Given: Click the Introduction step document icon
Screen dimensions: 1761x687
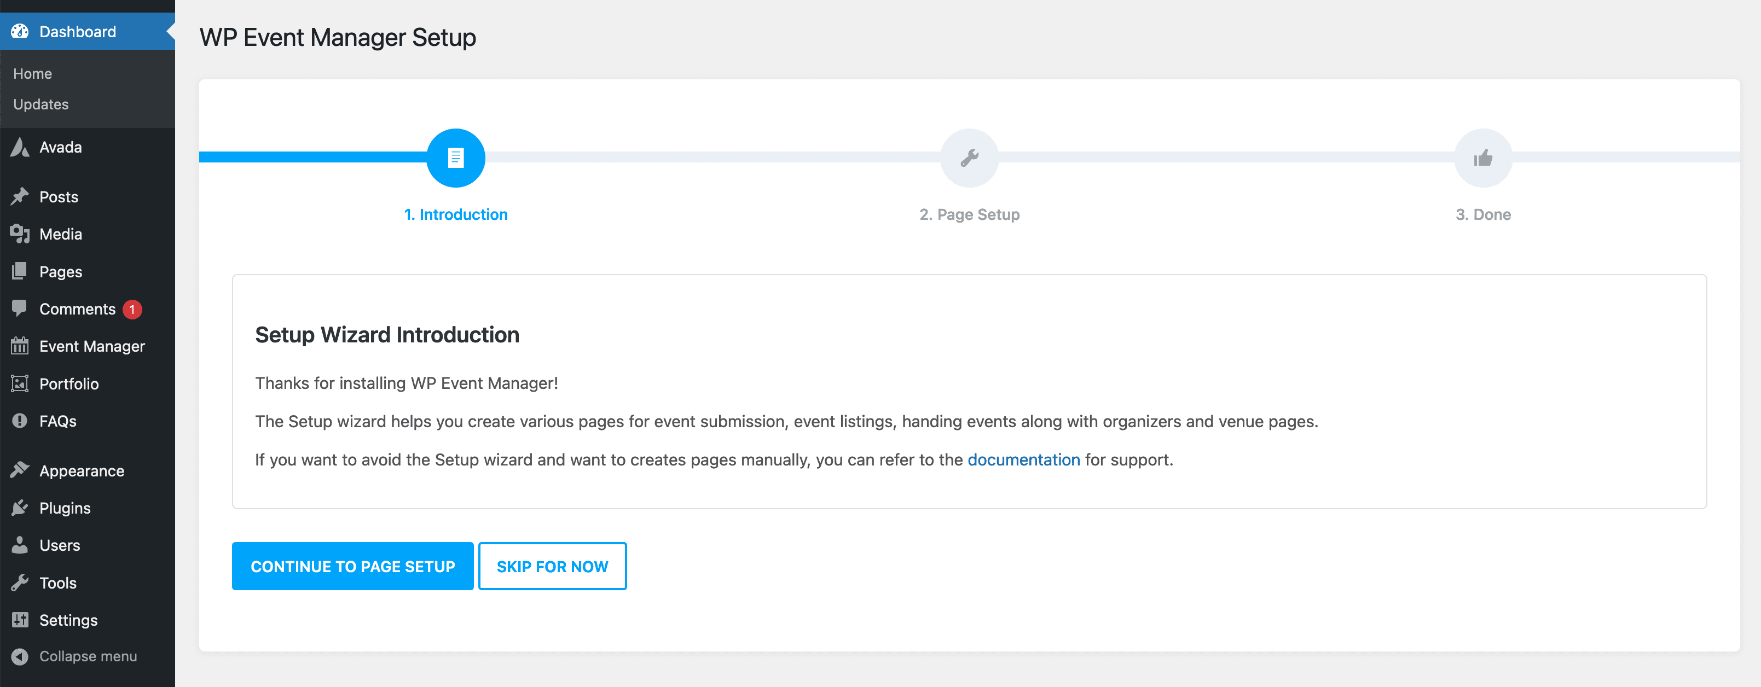Looking at the screenshot, I should click(x=456, y=158).
